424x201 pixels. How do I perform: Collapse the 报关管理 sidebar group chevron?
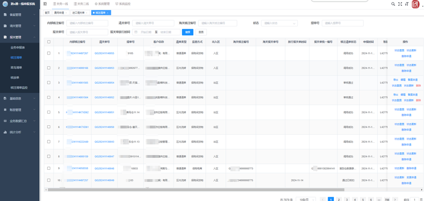(x=34, y=37)
